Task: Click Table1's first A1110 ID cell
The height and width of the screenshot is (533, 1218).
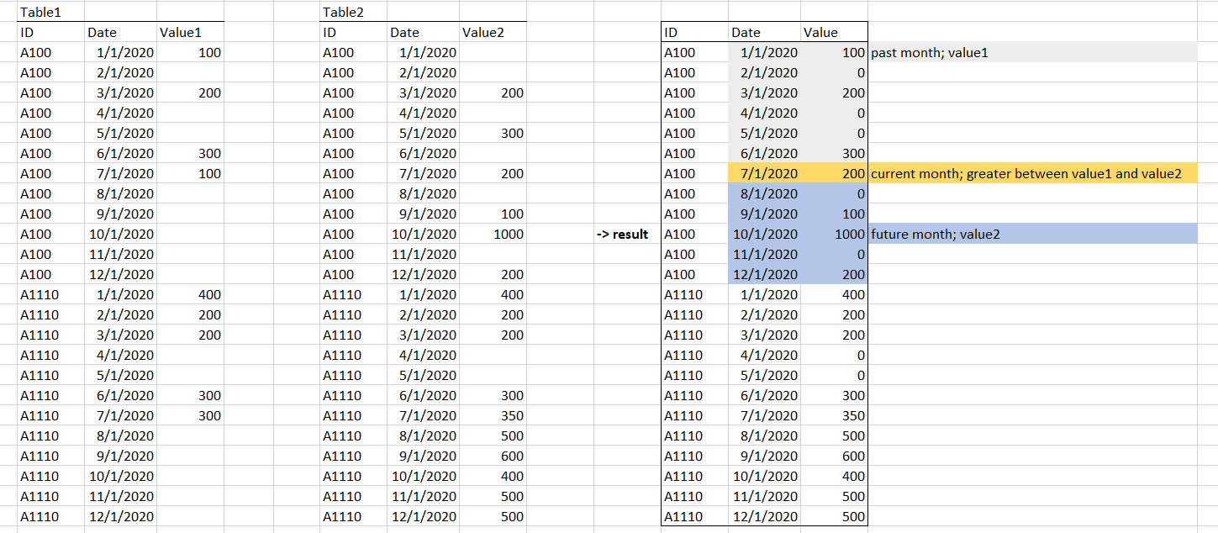Action: point(50,294)
